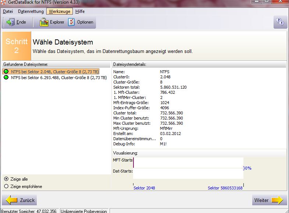This screenshot has width=289, height=213.
Task: Click the 0% visualization label
Action: (x=247, y=168)
